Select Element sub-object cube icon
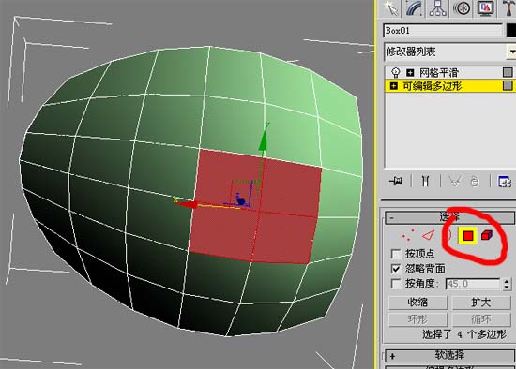 487,235
